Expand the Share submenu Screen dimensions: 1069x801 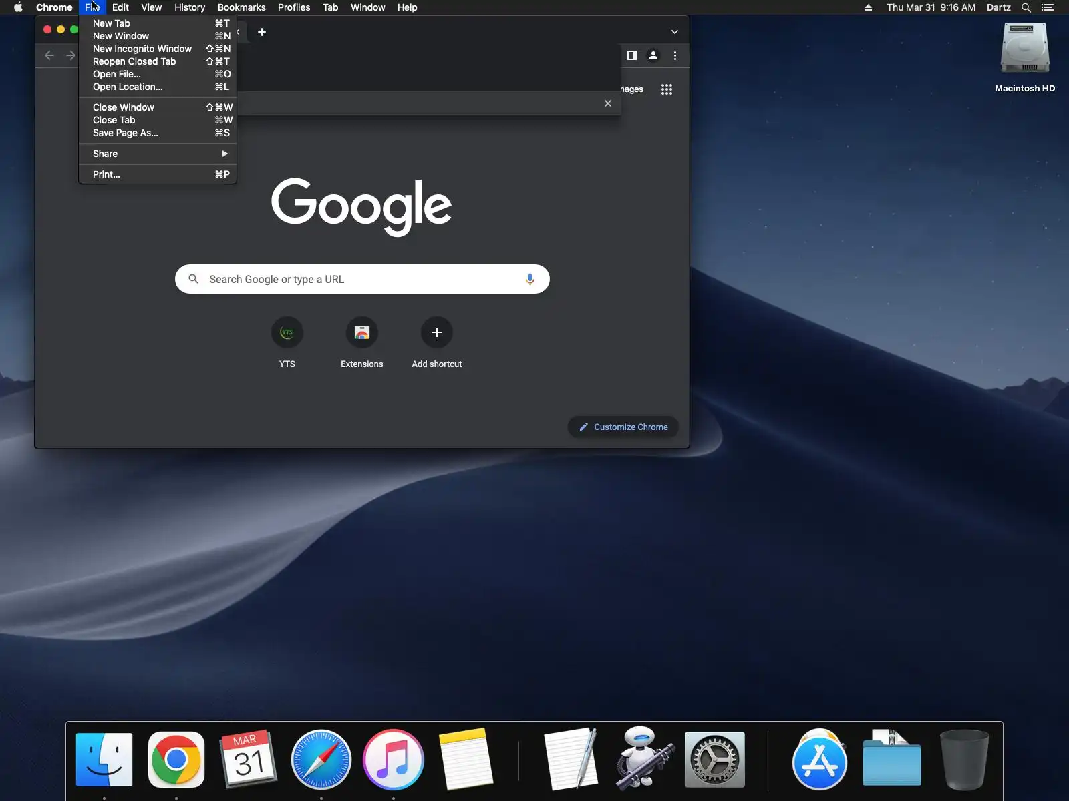(x=158, y=154)
